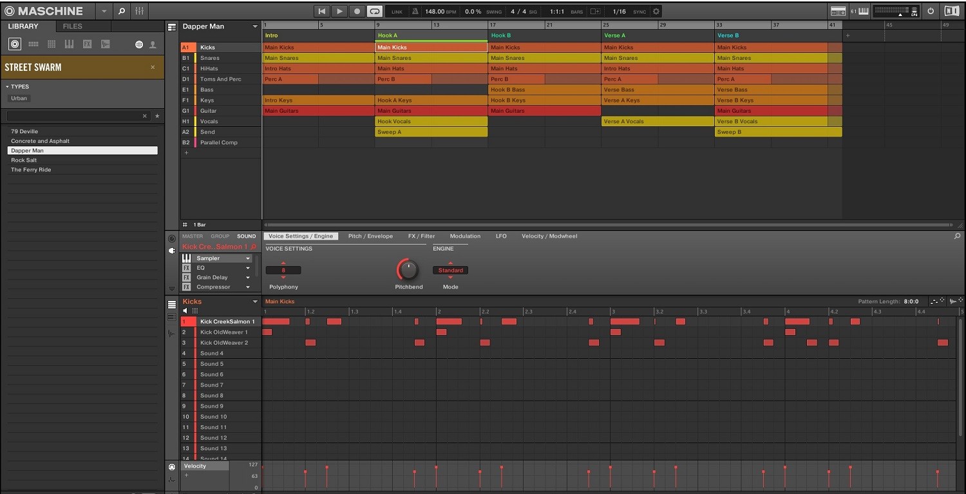Show the plug-in icon in control area
966x494 pixels.
pyautogui.click(x=172, y=251)
